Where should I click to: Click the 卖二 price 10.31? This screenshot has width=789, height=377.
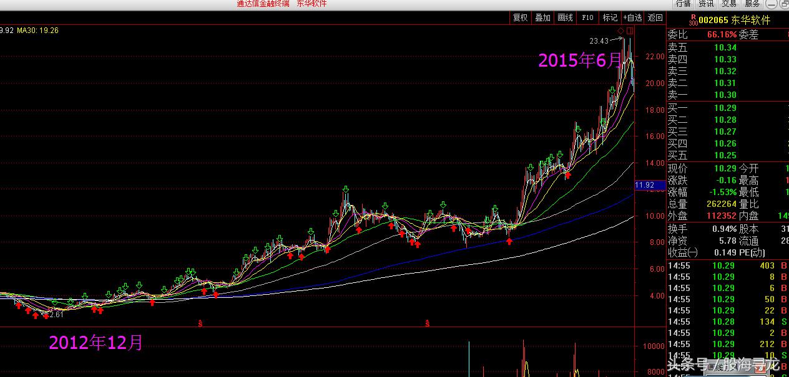725,83
